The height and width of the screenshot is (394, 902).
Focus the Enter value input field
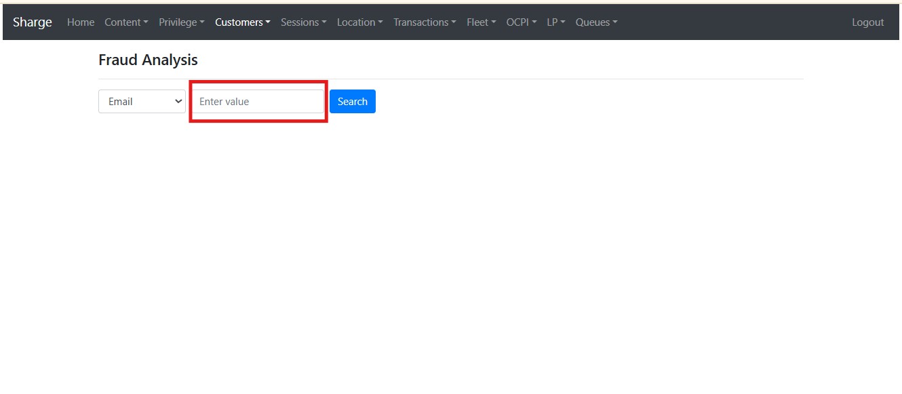click(258, 102)
